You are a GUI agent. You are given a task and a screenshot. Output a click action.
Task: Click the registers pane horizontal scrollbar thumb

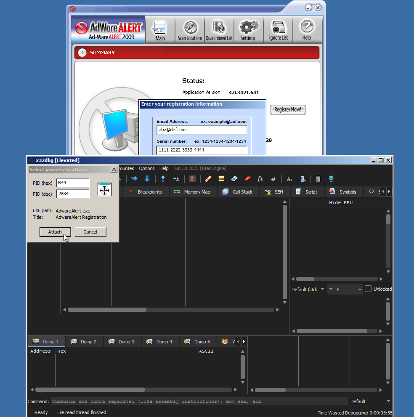(x=305, y=279)
